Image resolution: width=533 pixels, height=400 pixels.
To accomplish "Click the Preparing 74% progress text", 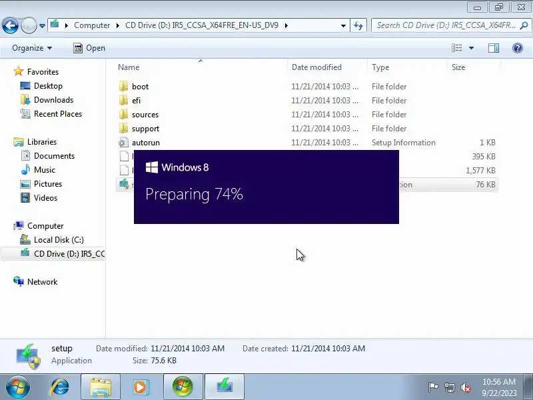I will [x=194, y=194].
